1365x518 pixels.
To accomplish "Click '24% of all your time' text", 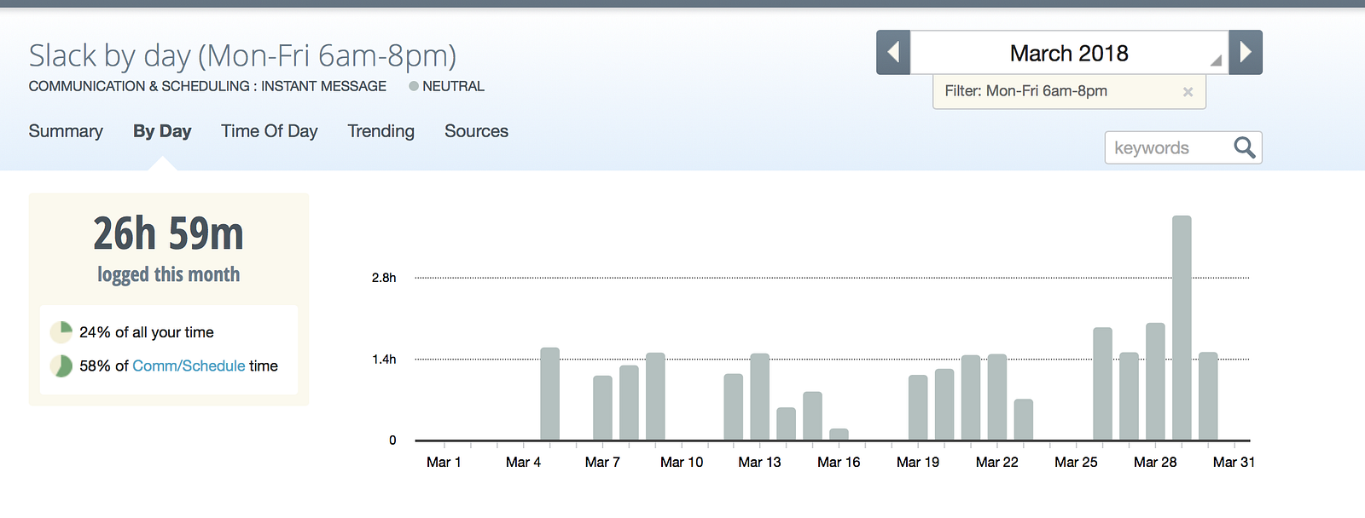I will pos(147,332).
